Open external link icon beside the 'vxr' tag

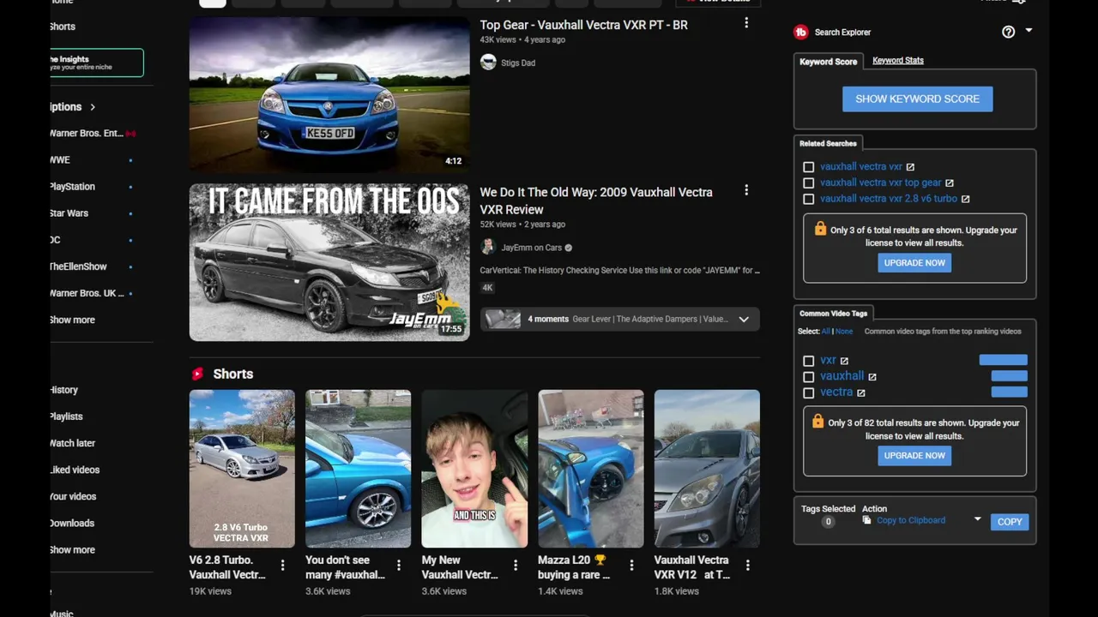click(844, 361)
